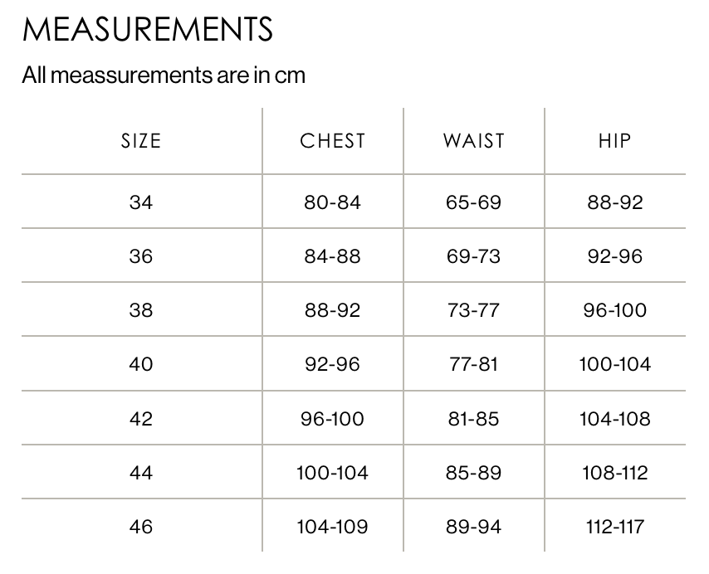Screen dimensions: 709x574
Task: Click the MEASUREMENTS heading
Action: 148,29
